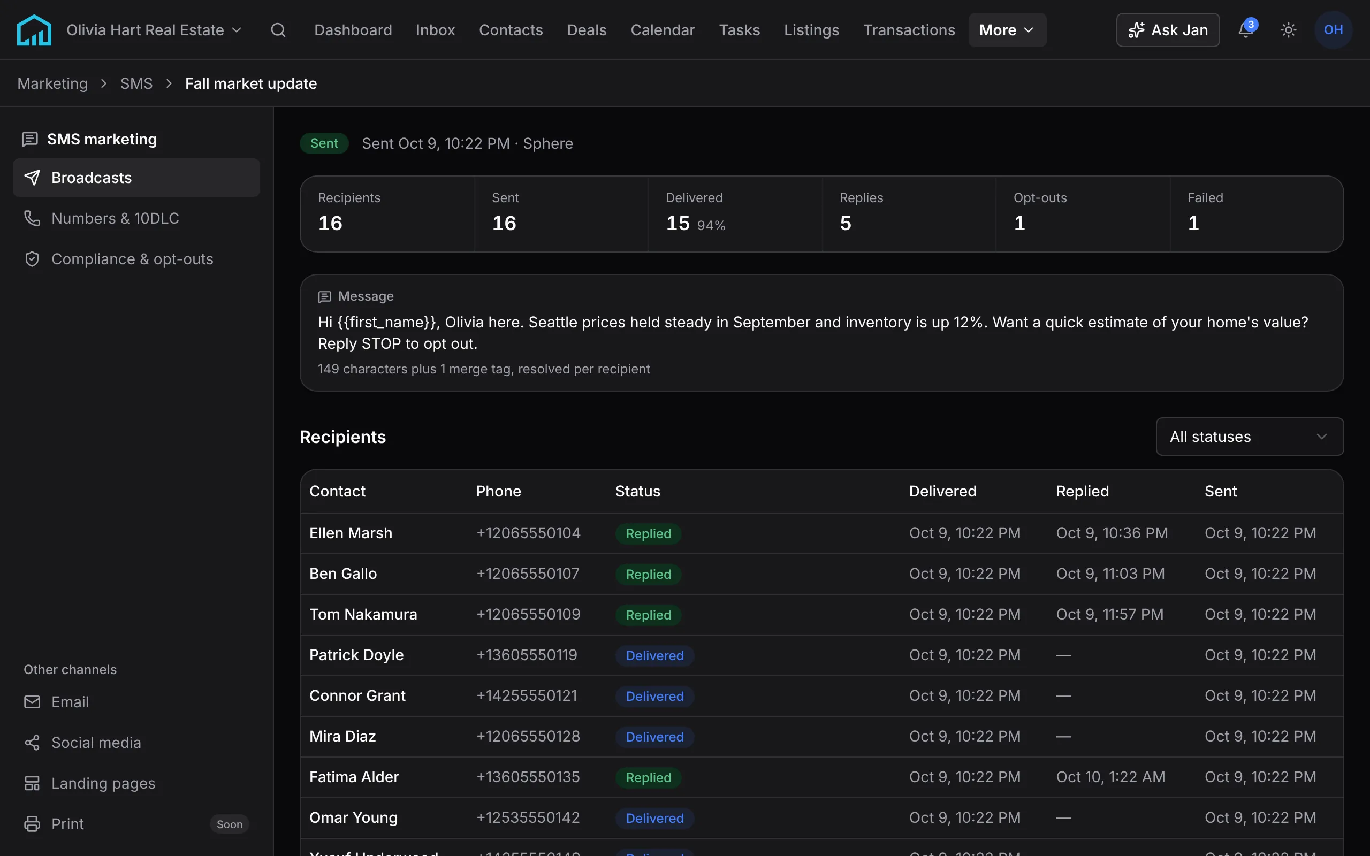
Task: Go to Dashboard tab
Action: click(353, 30)
